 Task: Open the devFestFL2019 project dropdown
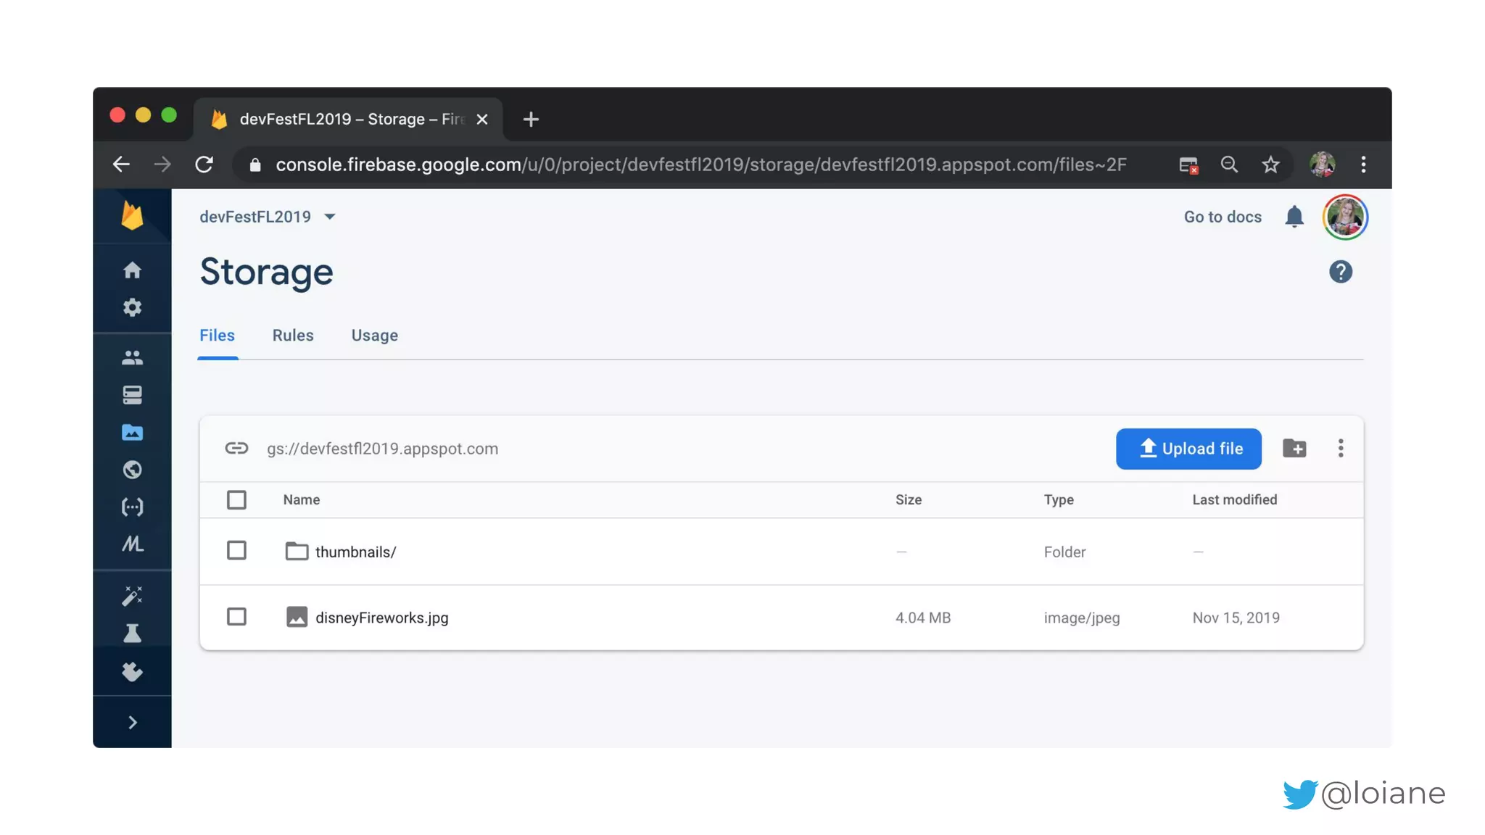(x=268, y=217)
